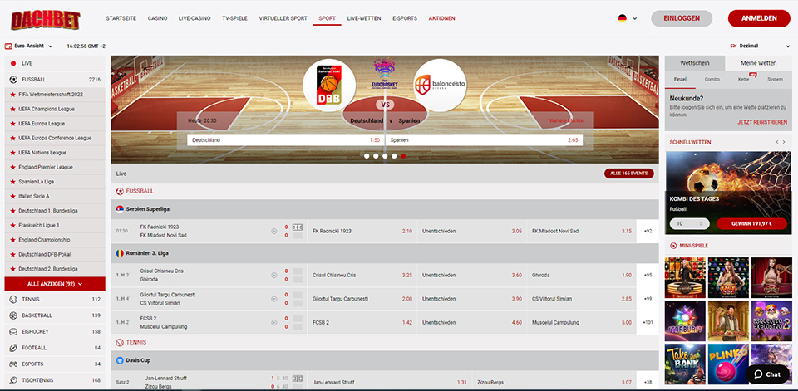
Task: Go to next Schnellwetten slide arrow
Action: pos(784,142)
